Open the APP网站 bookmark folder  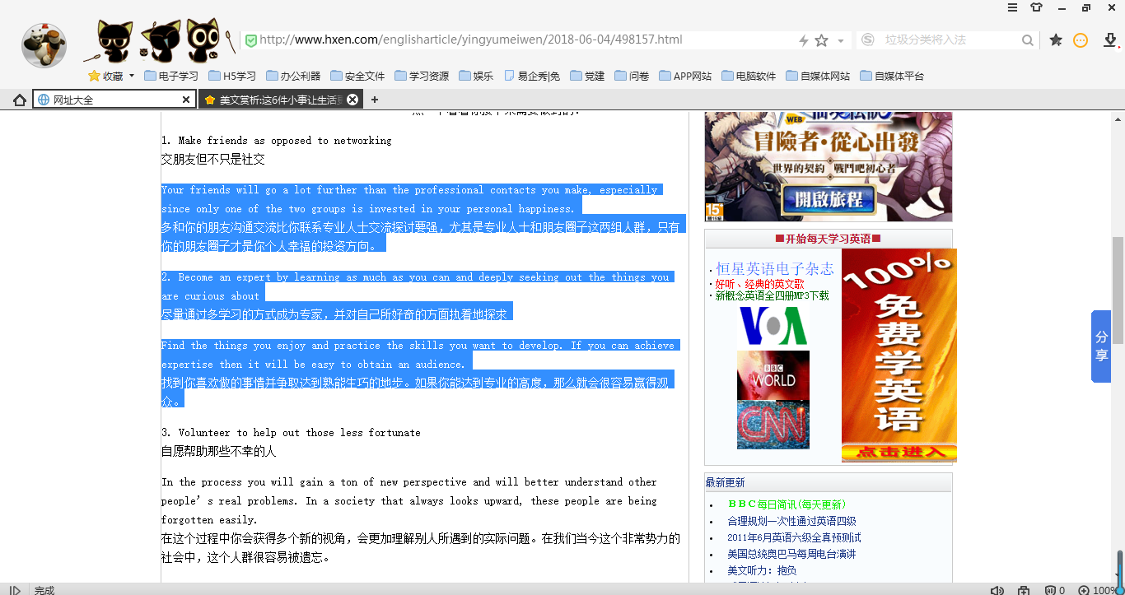(685, 76)
